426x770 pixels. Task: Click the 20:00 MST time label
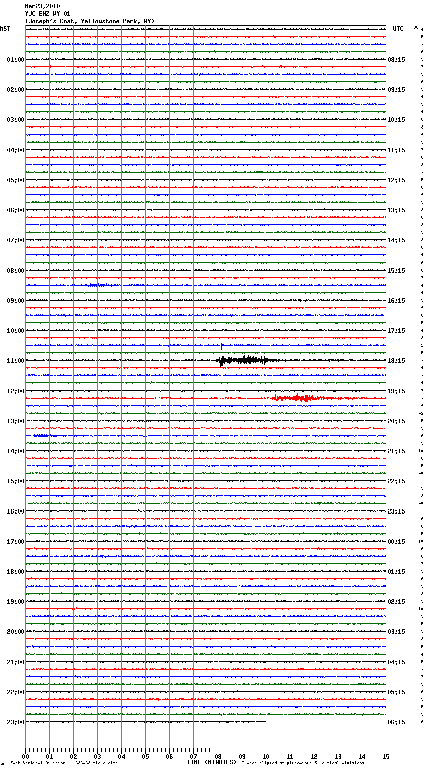[x=16, y=632]
